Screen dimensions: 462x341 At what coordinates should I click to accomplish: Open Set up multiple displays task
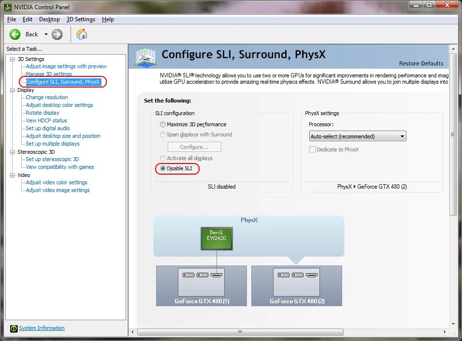click(x=53, y=144)
